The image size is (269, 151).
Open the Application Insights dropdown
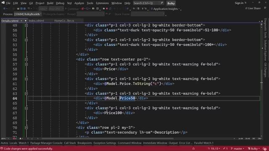pyautogui.click(x=165, y=9)
